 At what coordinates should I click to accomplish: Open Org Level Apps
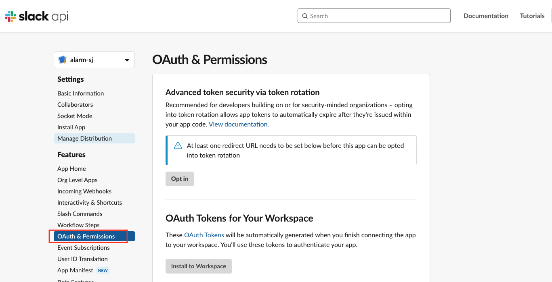point(78,180)
